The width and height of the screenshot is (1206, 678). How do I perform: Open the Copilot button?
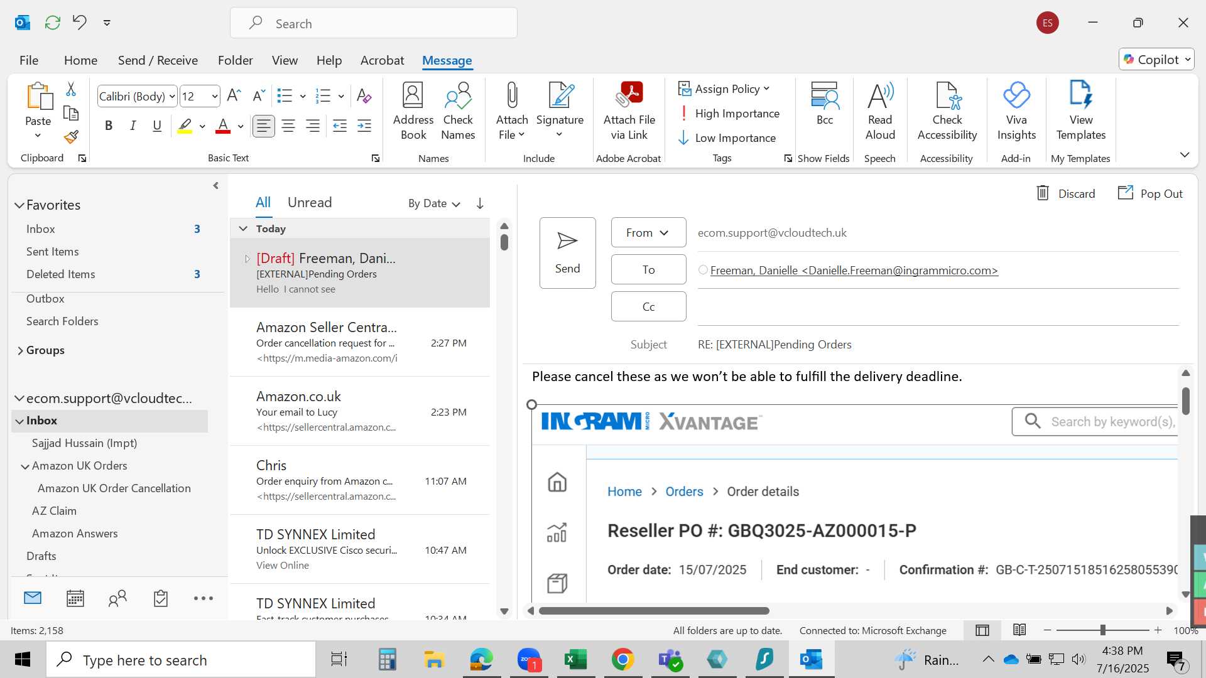tap(1156, 60)
